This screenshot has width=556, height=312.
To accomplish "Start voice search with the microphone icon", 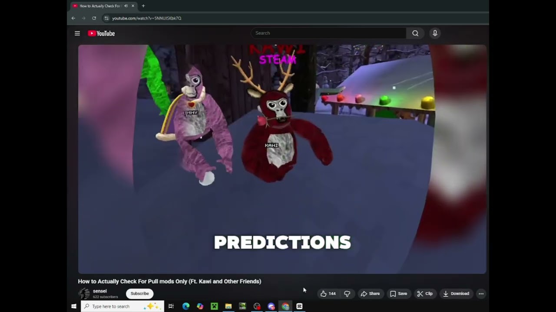I will pyautogui.click(x=435, y=33).
